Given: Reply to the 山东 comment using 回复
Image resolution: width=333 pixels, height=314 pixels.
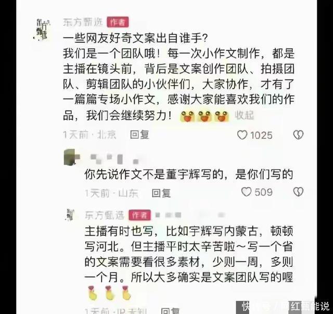Looking at the screenshot, I should pyautogui.click(x=161, y=193).
